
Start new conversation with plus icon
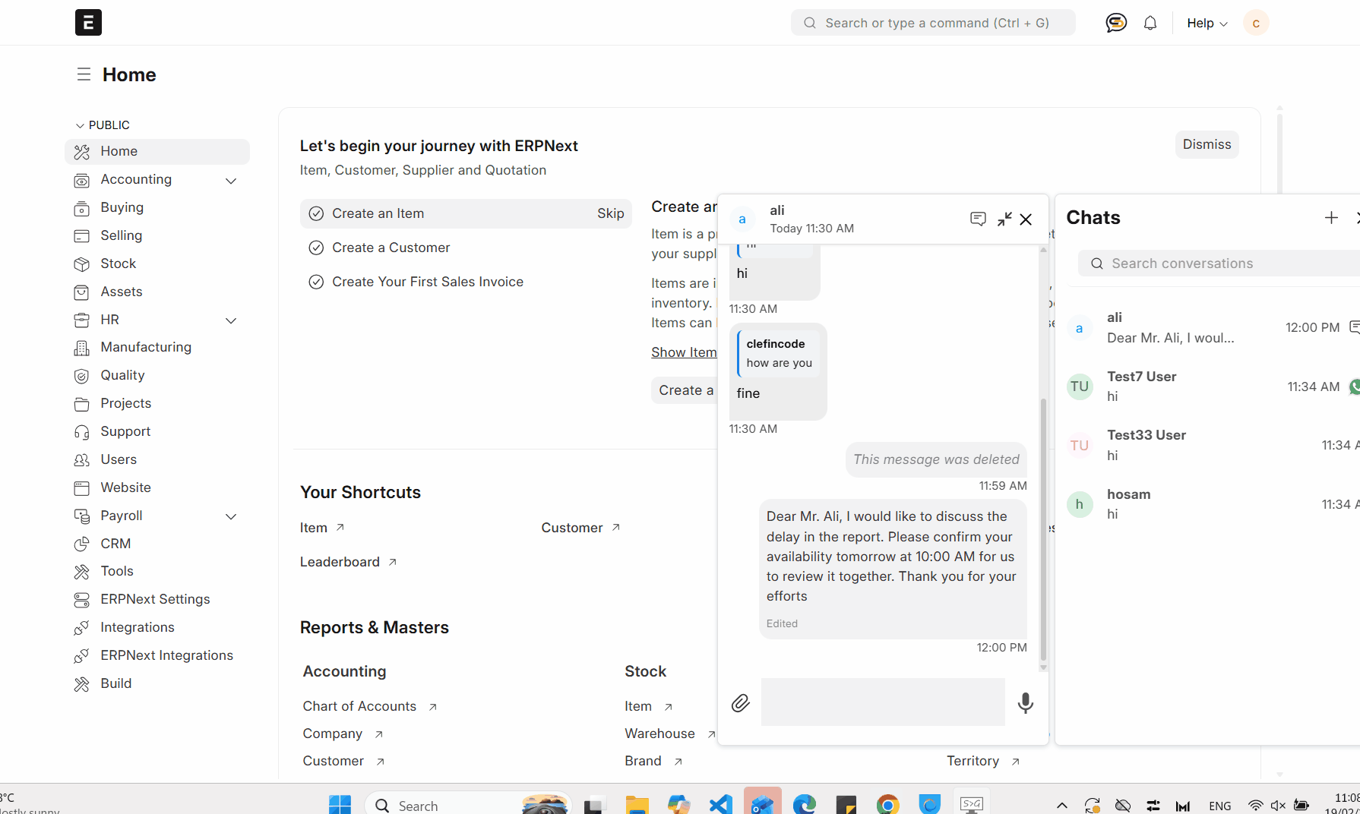1331,218
